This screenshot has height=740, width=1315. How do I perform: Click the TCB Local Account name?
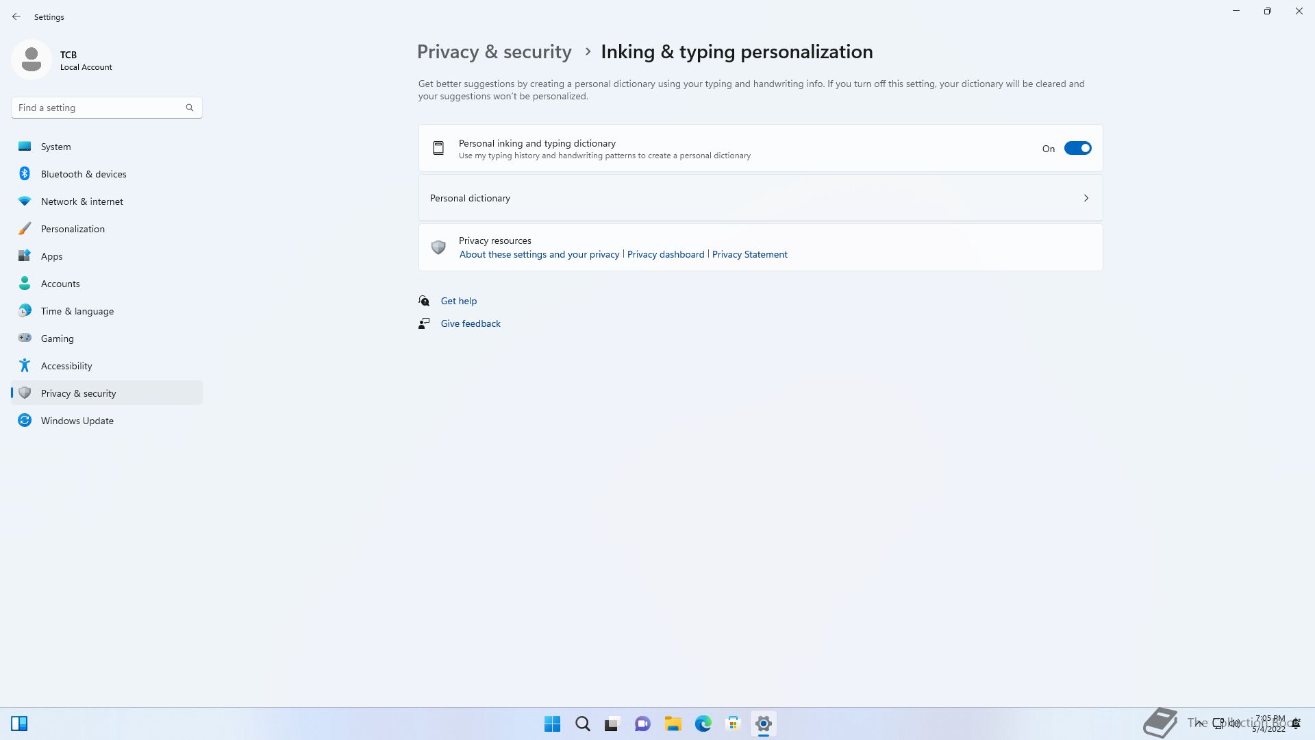86,60
